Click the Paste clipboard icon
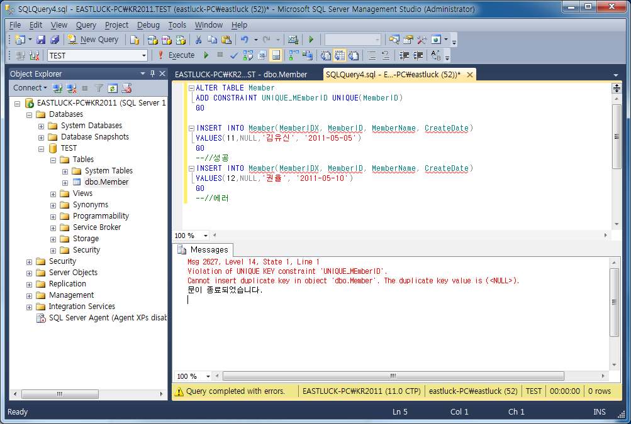This screenshot has height=424, width=631. click(226, 40)
